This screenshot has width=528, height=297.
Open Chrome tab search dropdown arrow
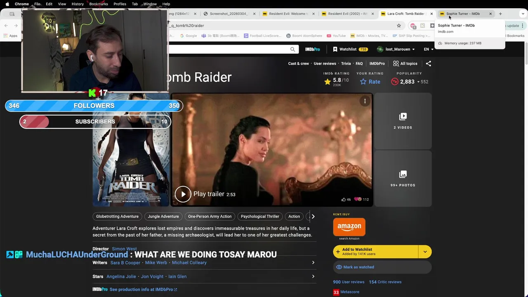click(523, 14)
